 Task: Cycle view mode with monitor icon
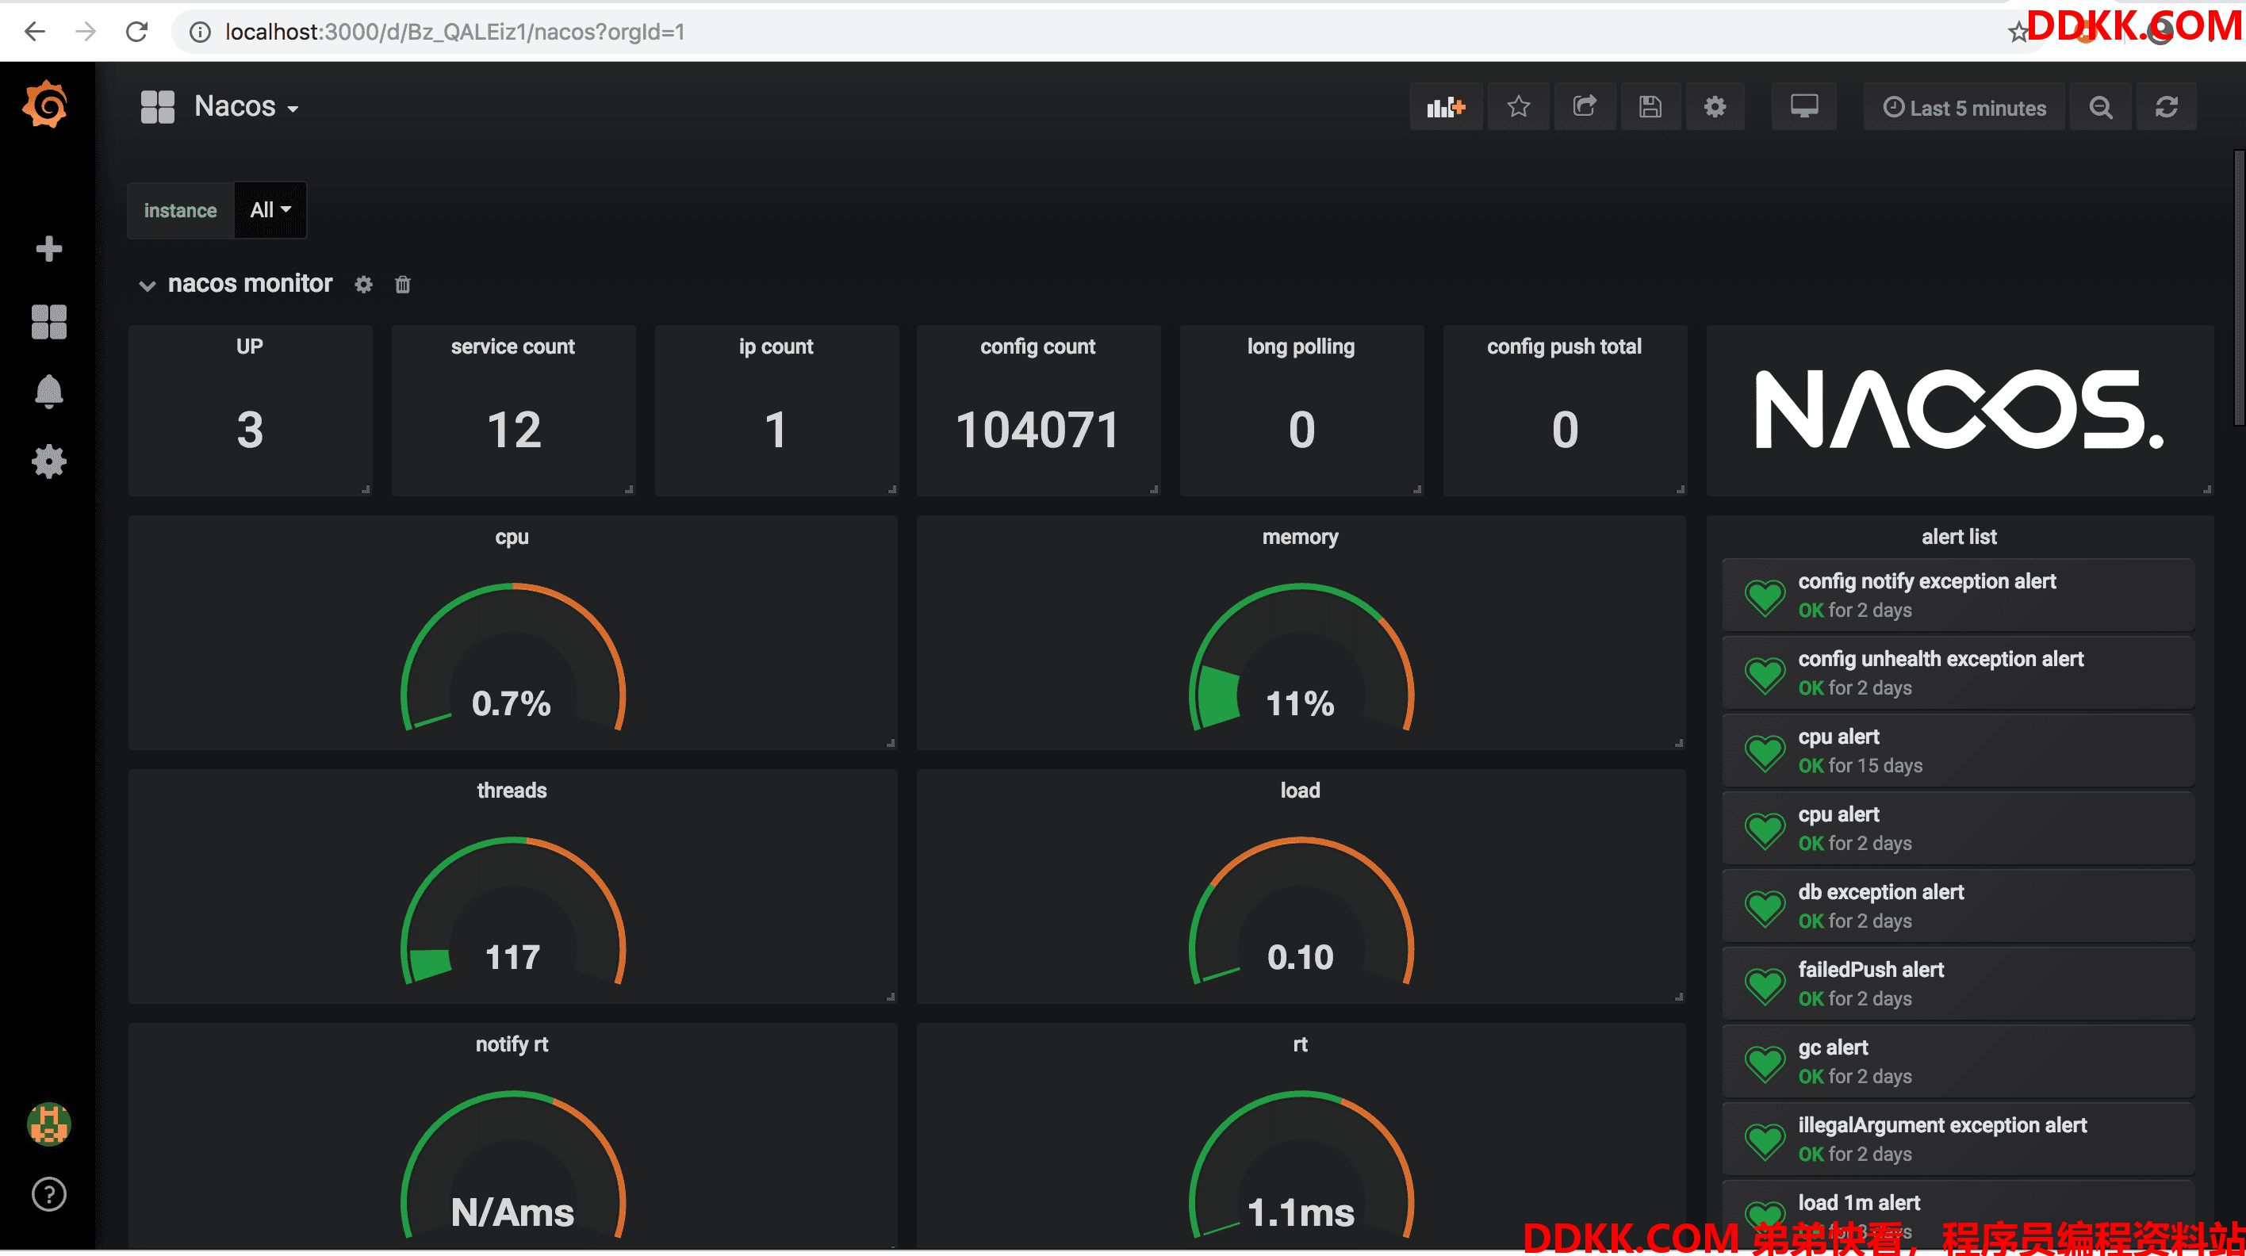tap(1804, 107)
